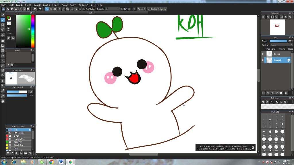Select the Eraser tool

coord(3,20)
